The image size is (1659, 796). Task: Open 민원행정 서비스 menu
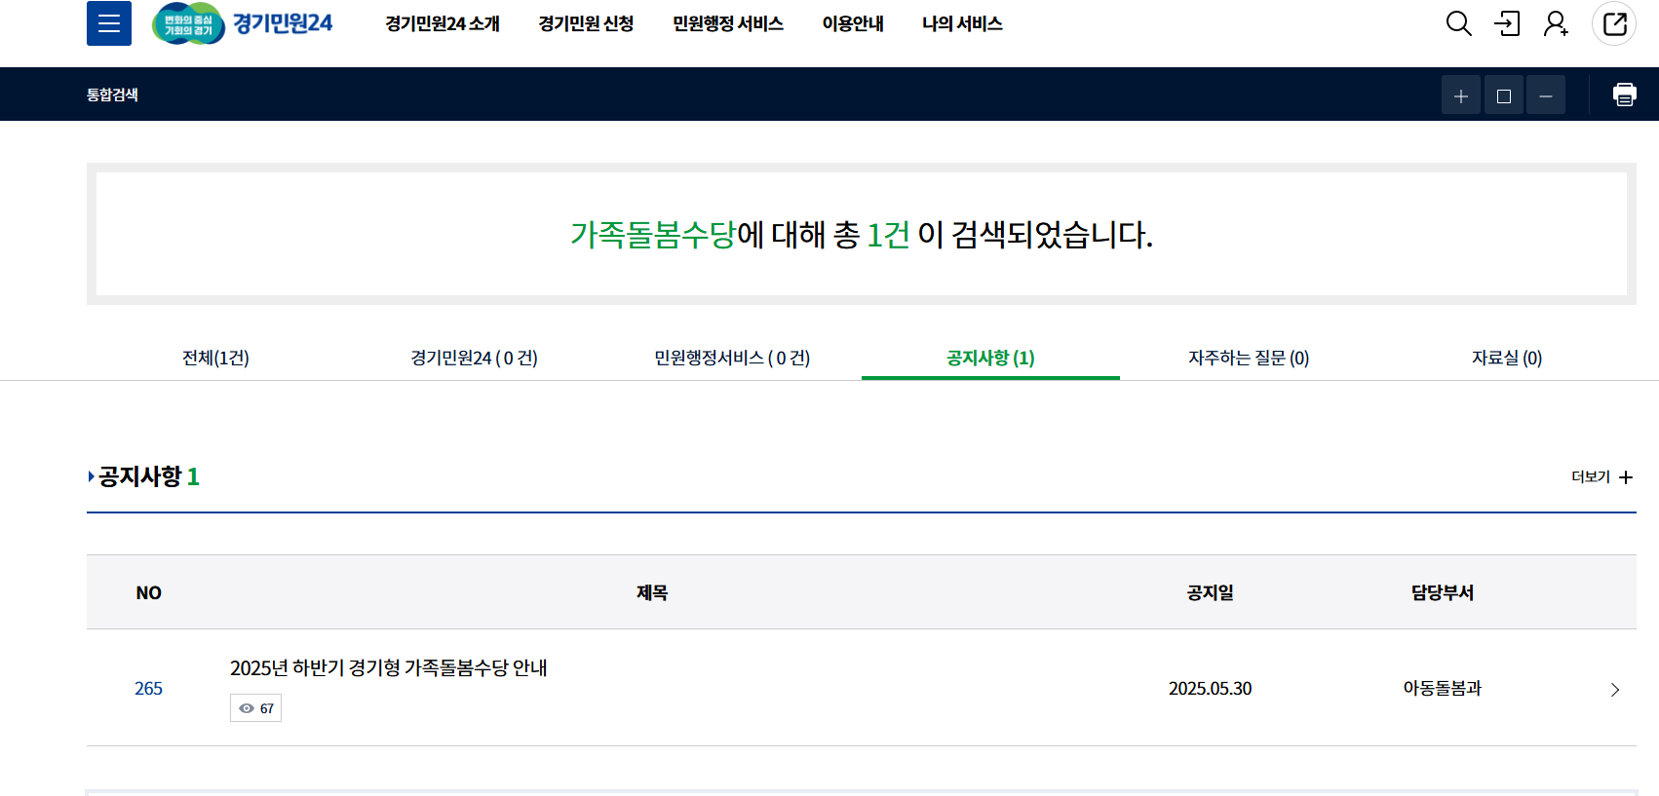coord(728,23)
